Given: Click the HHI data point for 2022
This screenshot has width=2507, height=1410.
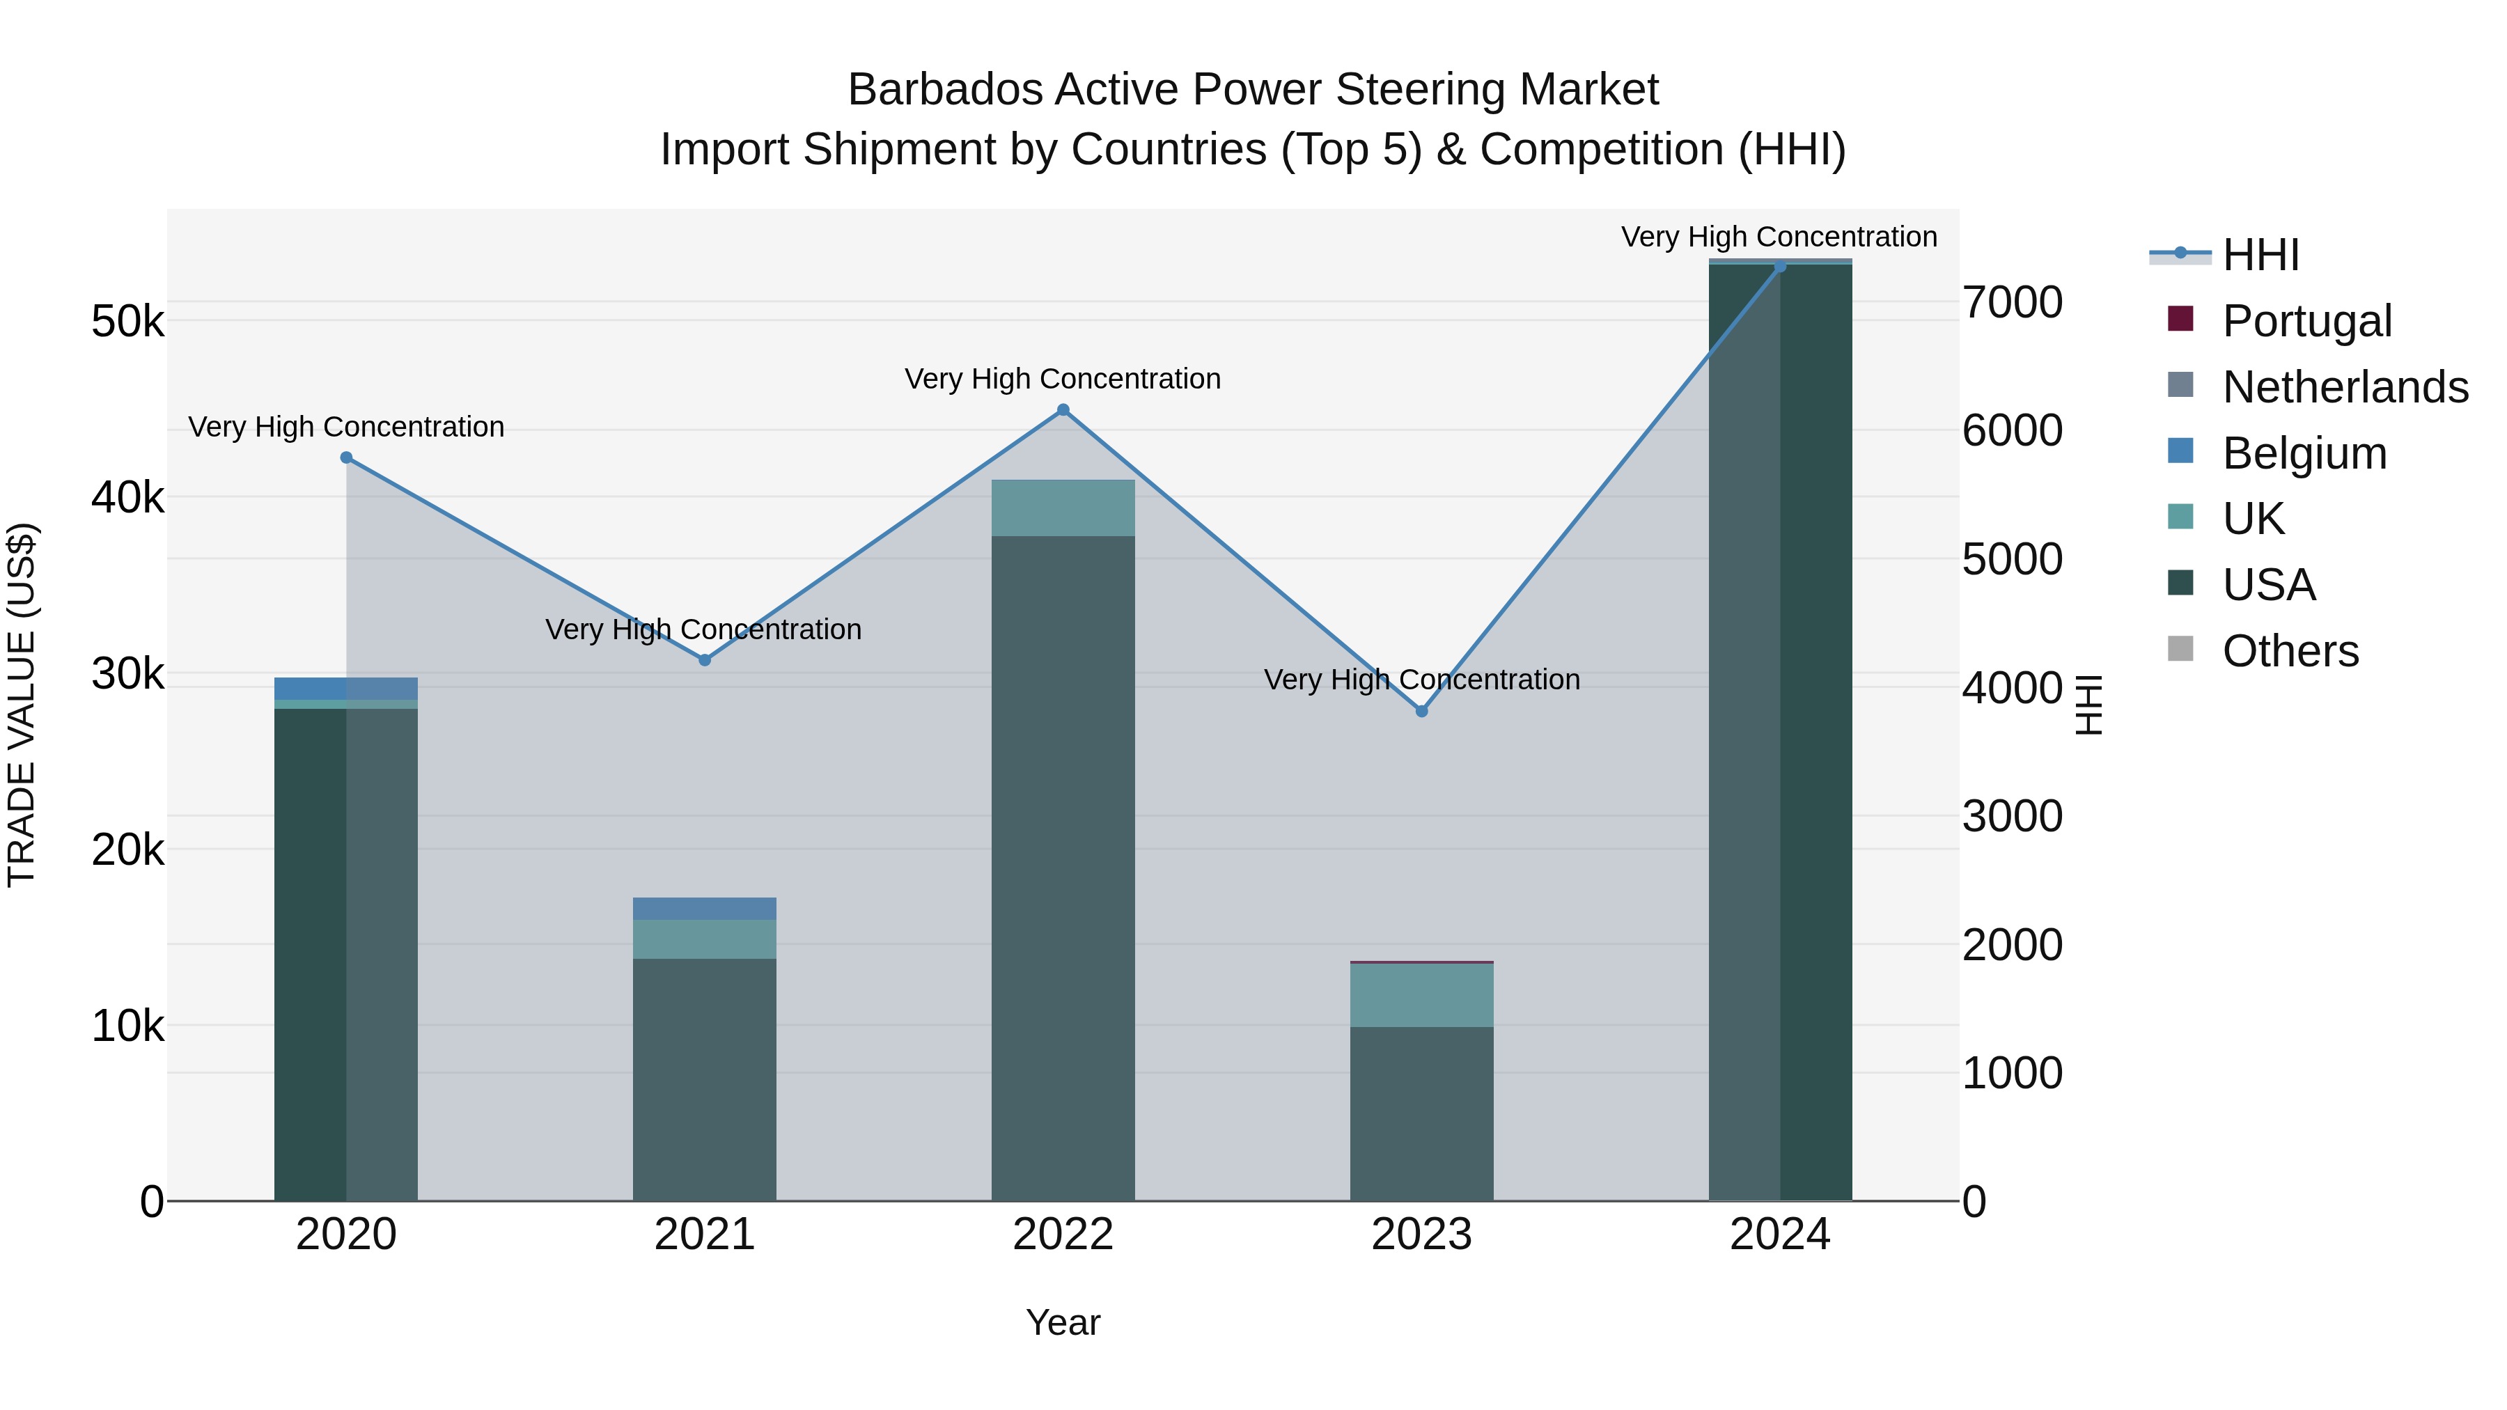Looking at the screenshot, I should click(1063, 409).
